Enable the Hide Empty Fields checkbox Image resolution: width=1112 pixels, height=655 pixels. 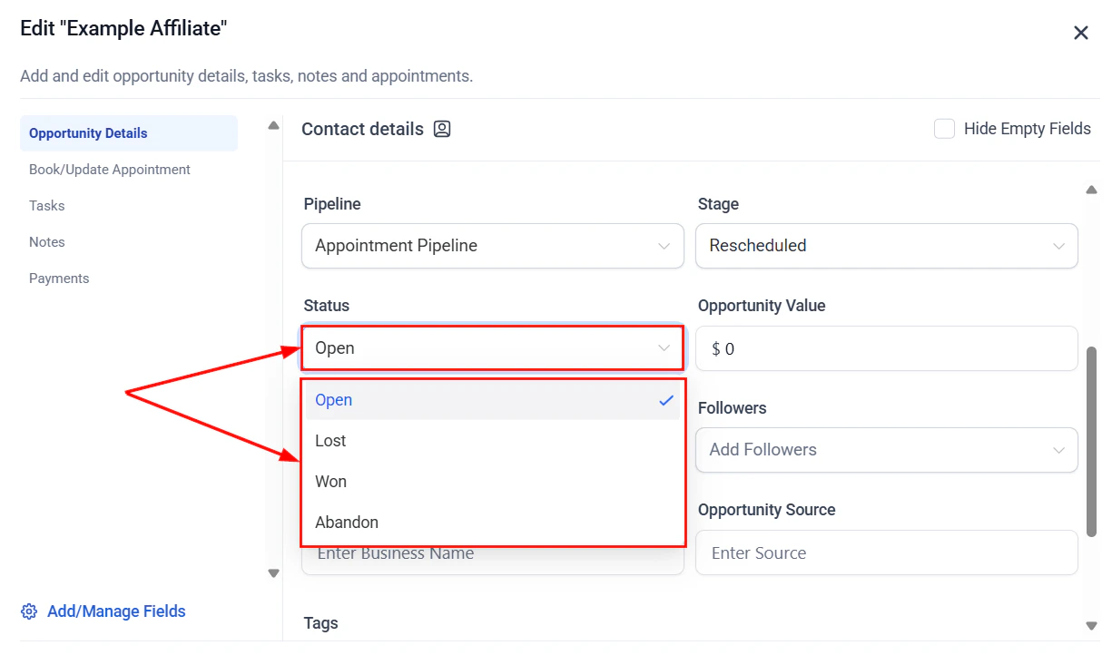944,129
